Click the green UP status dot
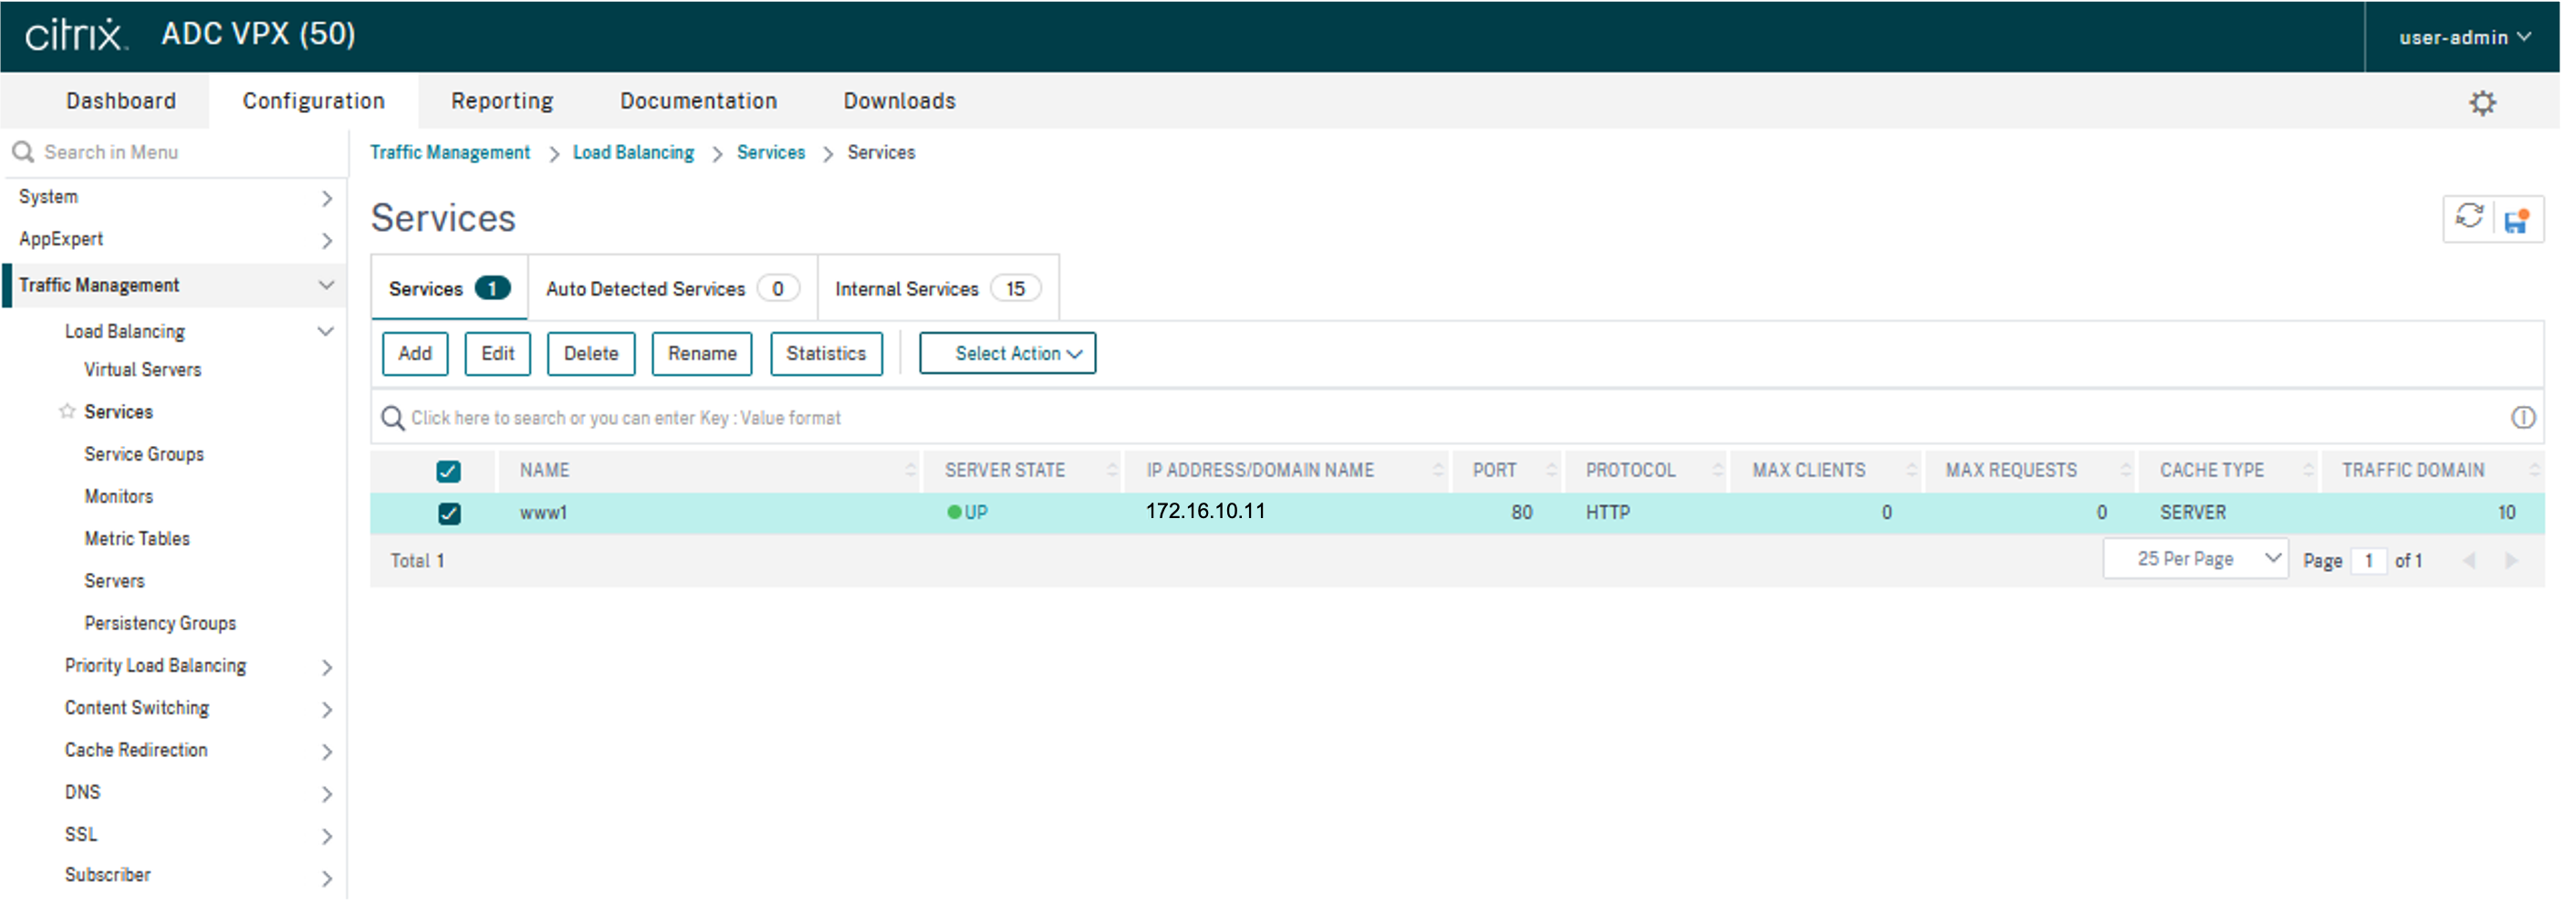Viewport: 2563px width, 903px height. 954,514
